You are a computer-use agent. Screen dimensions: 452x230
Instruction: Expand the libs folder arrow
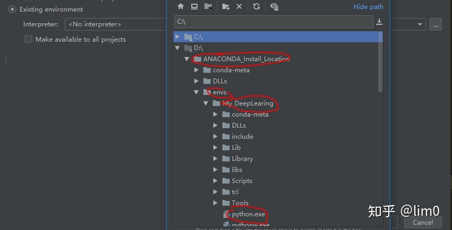[215, 170]
